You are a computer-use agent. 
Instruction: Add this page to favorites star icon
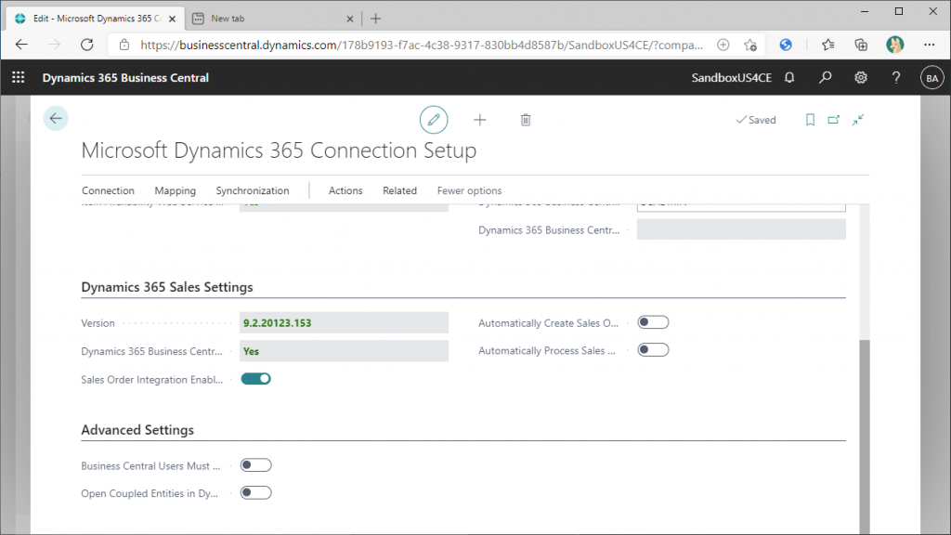[x=750, y=45]
